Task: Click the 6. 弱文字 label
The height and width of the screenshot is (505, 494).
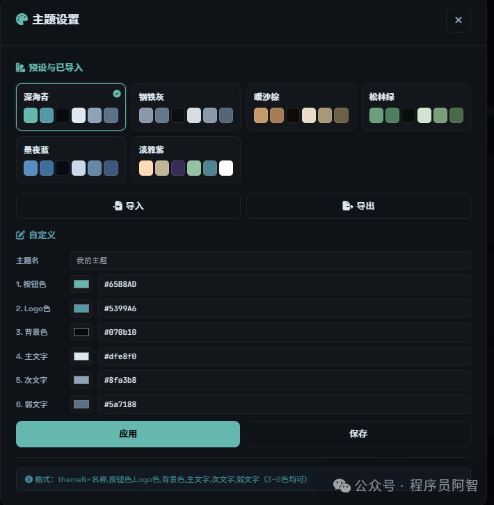Action: [x=31, y=404]
